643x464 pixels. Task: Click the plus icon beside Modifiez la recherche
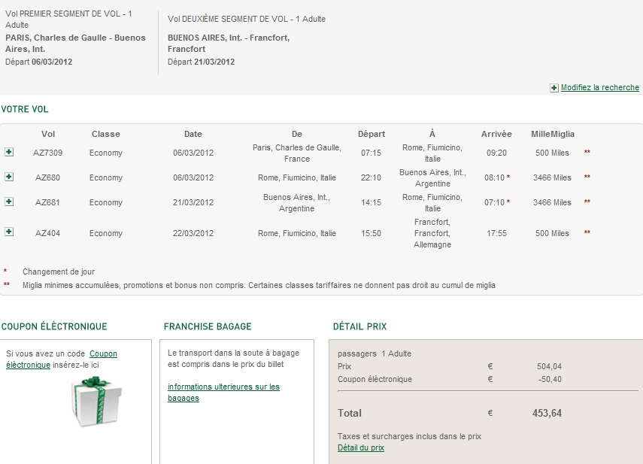coord(554,88)
